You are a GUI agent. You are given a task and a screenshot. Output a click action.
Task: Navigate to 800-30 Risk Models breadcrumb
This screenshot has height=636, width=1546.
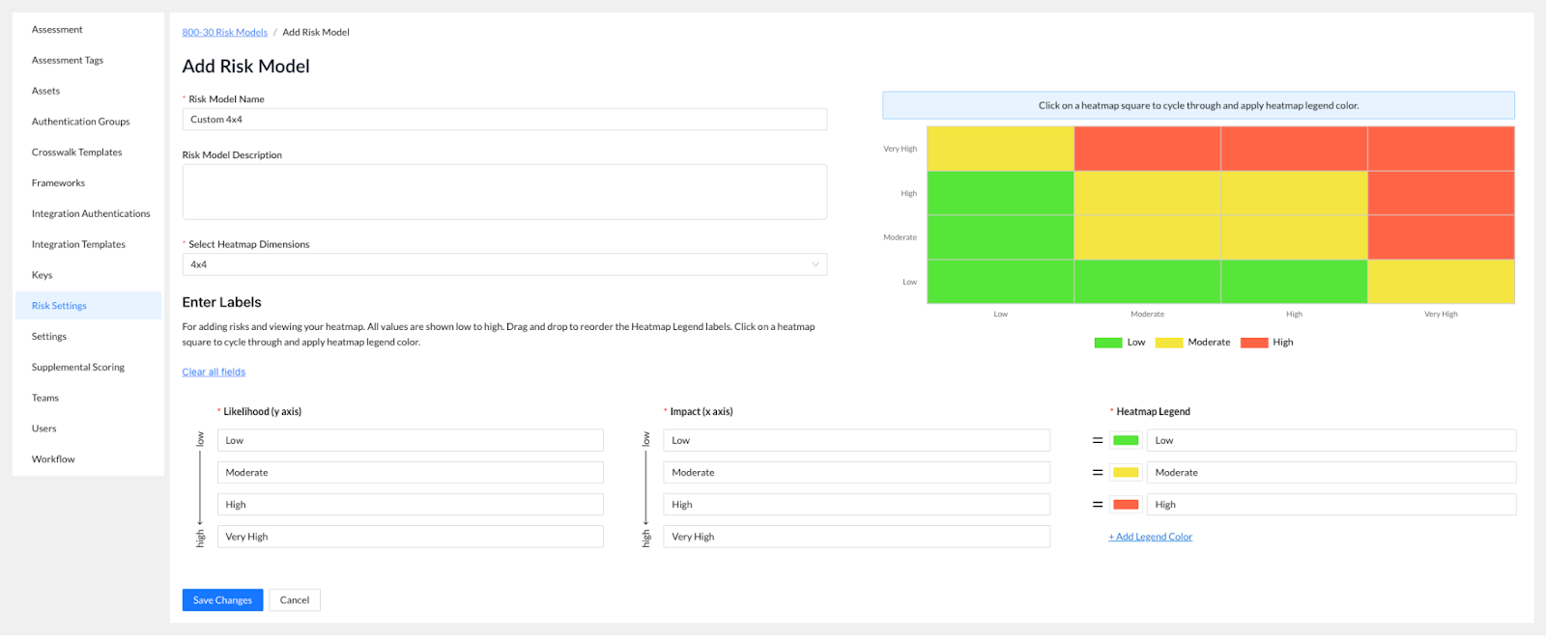click(x=224, y=33)
